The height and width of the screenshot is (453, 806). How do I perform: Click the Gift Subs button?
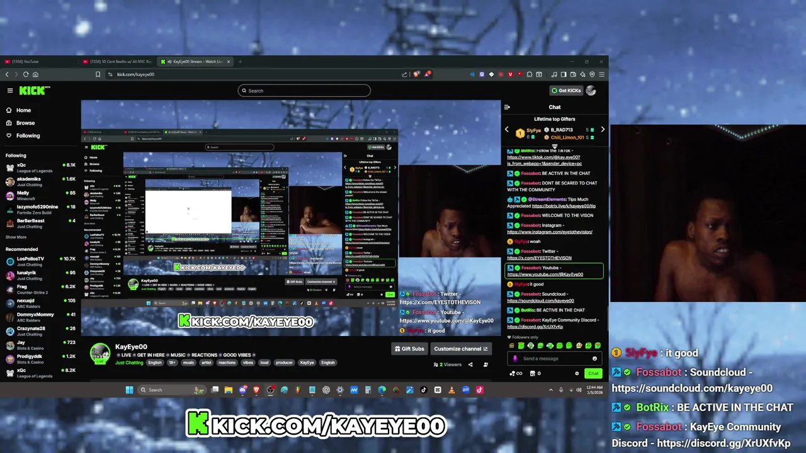[409, 349]
